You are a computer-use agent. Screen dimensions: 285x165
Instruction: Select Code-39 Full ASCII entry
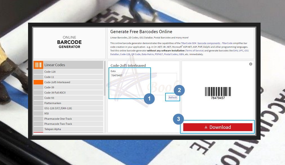click(x=68, y=93)
